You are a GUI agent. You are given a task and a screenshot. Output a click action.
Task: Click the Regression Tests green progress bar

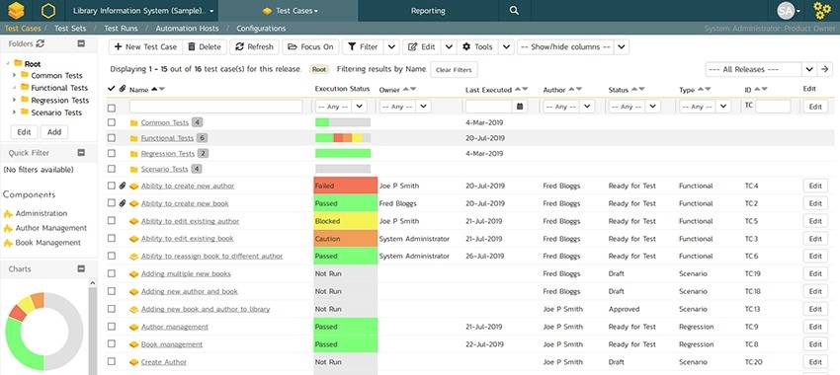pos(343,154)
